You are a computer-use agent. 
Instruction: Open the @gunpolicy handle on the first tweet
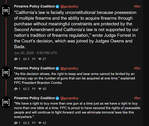pyautogui.click(x=69, y=7)
